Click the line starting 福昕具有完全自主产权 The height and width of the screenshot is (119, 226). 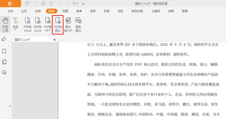(x=157, y=65)
